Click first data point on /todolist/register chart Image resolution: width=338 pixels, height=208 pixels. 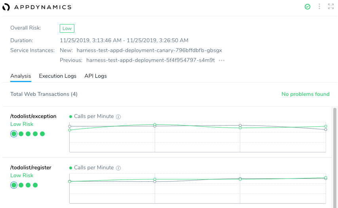(70, 181)
